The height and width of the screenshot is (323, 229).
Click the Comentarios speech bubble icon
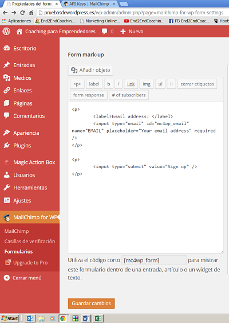pyautogui.click(x=6, y=115)
